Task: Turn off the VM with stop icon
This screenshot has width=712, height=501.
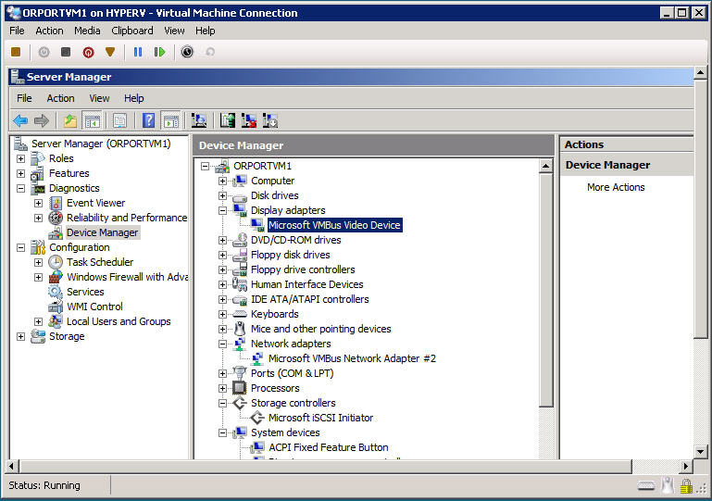Action: (x=66, y=52)
